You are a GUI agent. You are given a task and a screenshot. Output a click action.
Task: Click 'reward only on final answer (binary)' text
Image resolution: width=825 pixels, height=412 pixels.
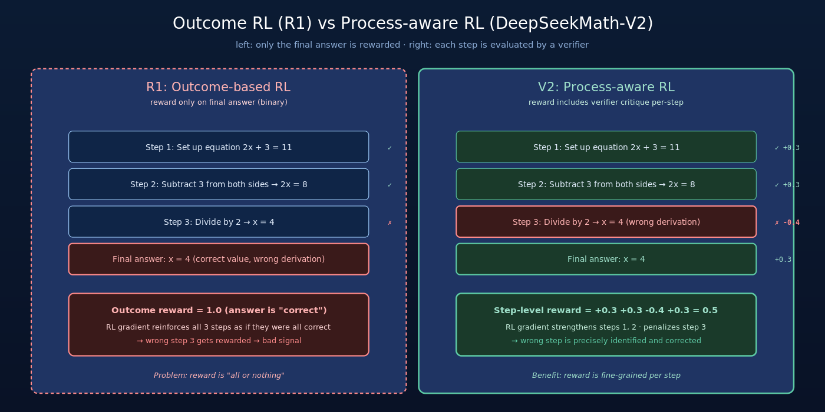pyautogui.click(x=219, y=102)
